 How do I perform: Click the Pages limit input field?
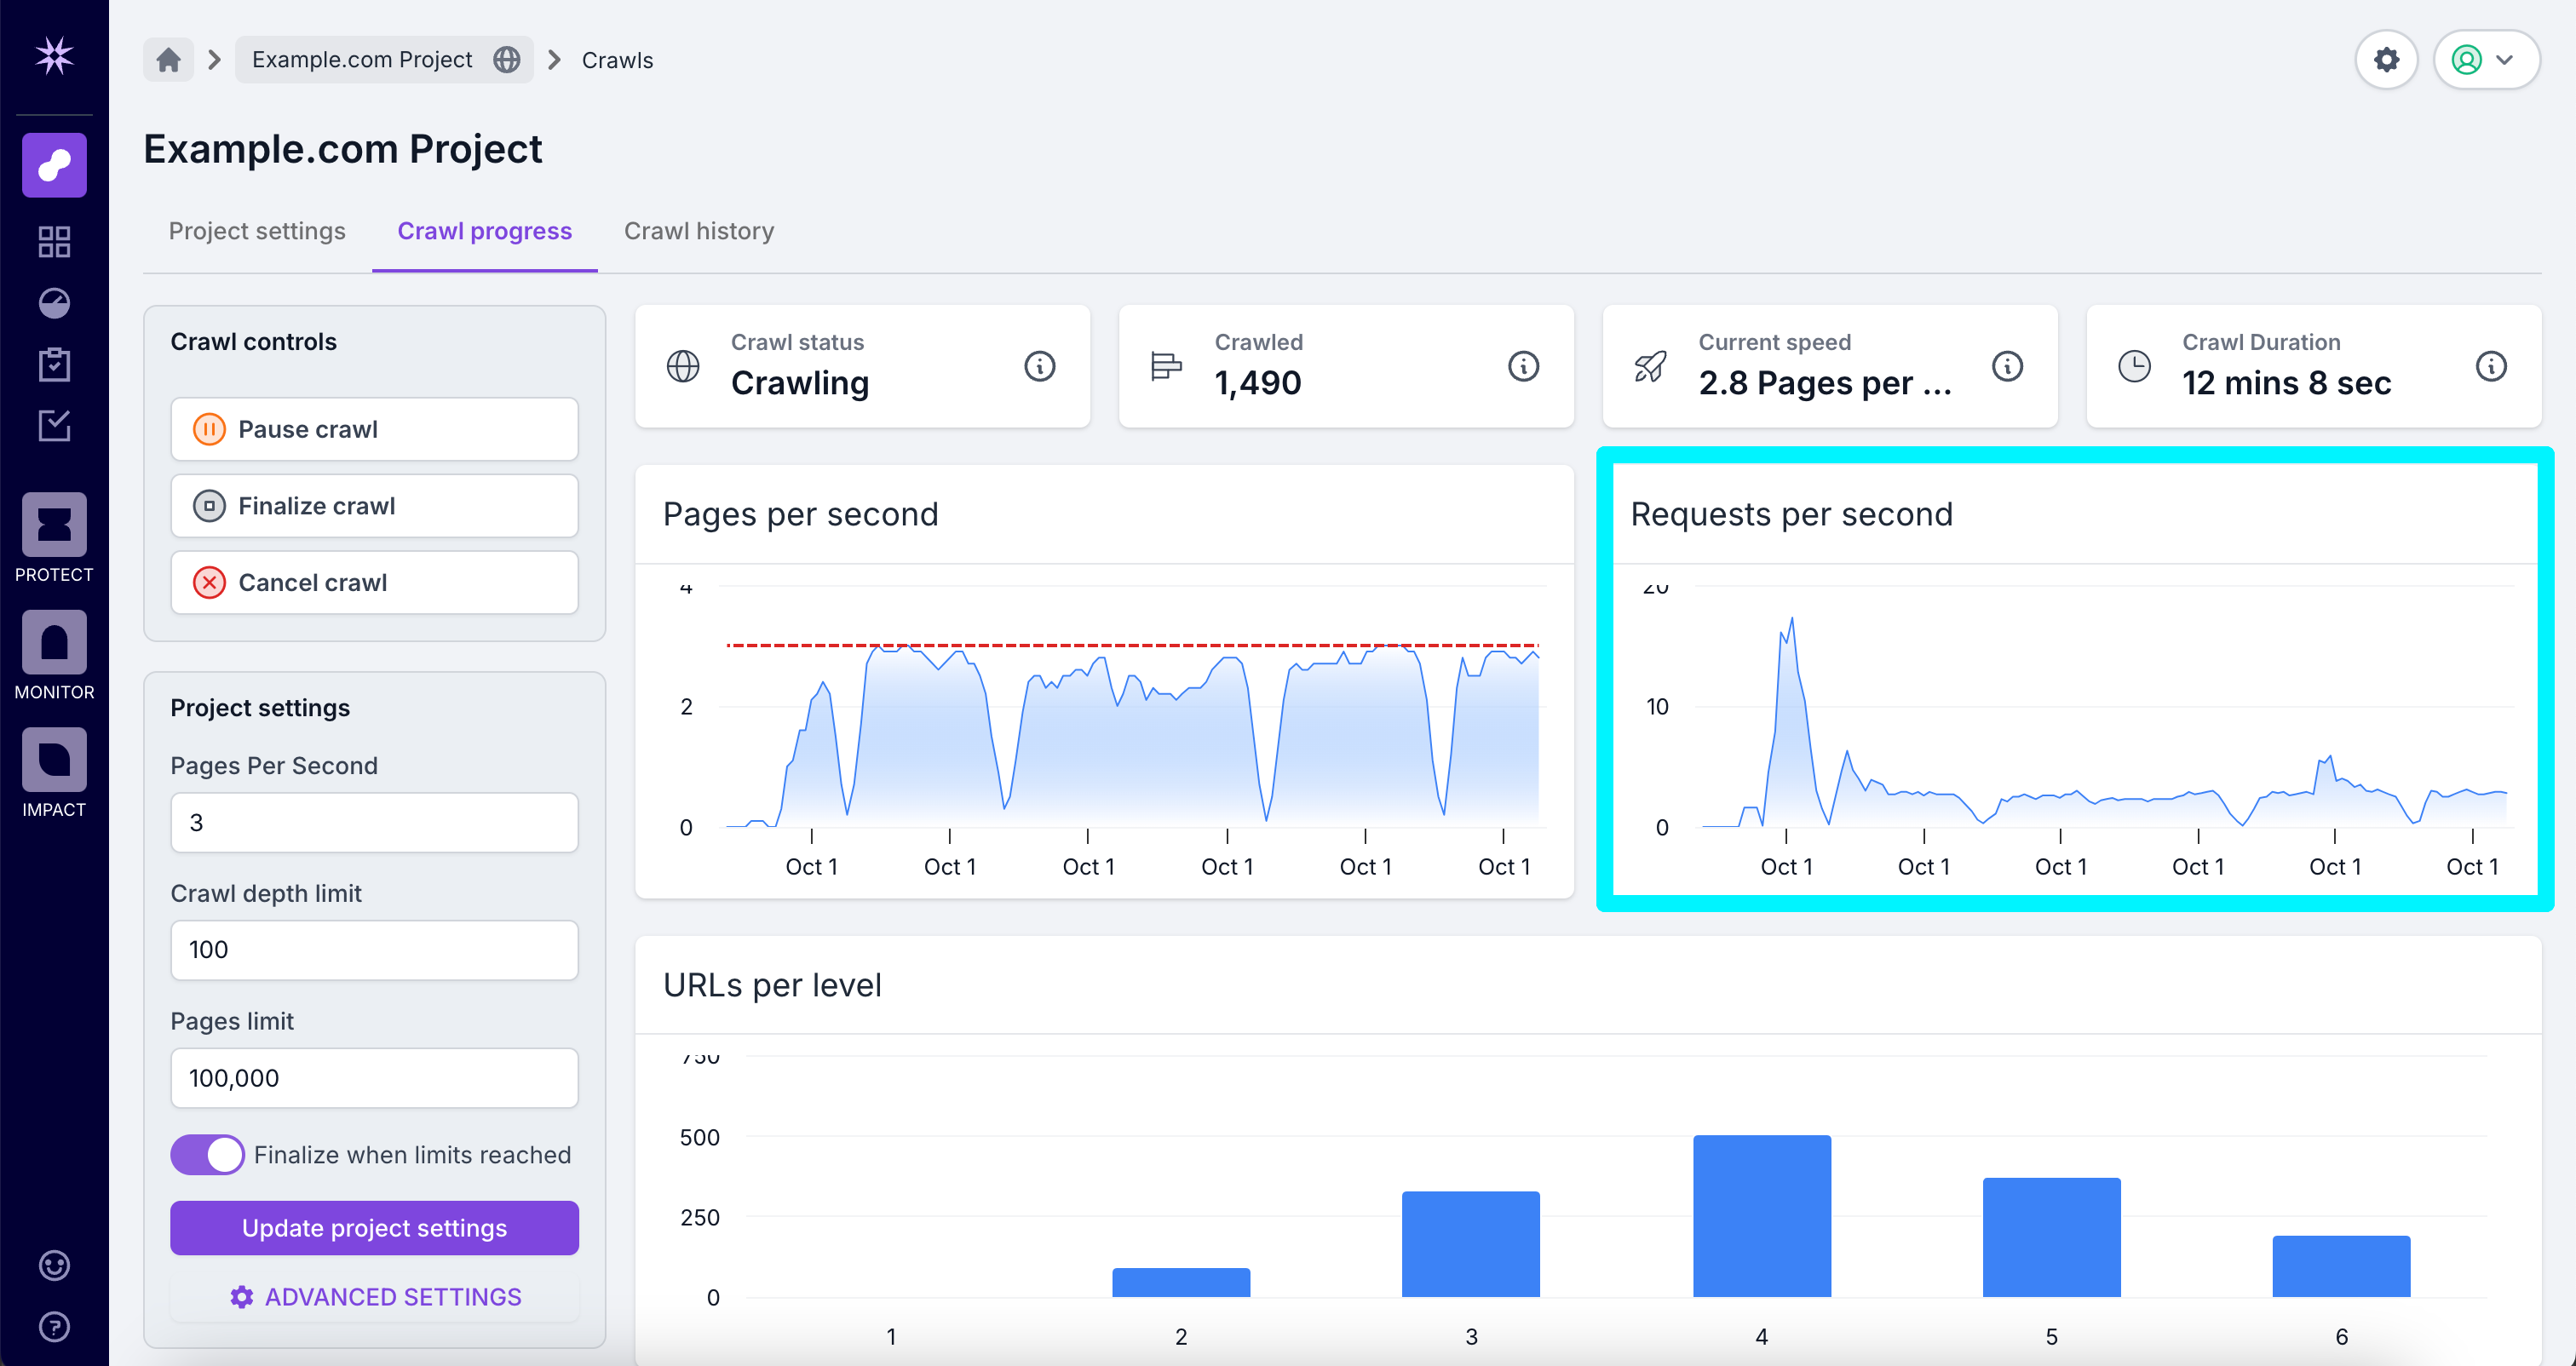click(374, 1078)
